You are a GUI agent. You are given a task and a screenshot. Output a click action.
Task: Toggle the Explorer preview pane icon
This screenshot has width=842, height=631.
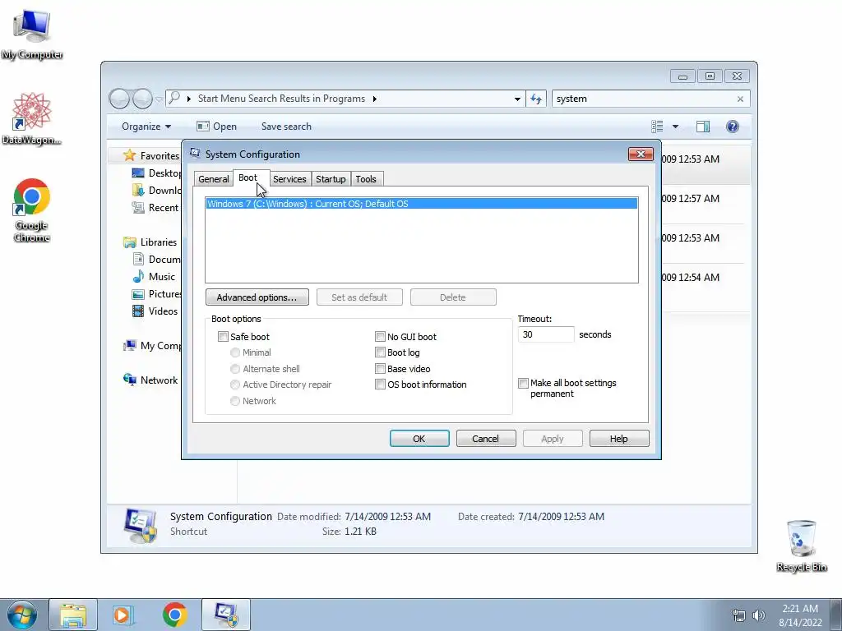[x=702, y=127]
